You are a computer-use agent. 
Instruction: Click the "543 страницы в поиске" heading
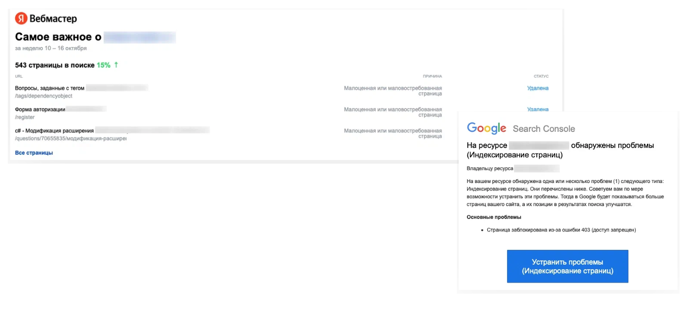pos(55,65)
